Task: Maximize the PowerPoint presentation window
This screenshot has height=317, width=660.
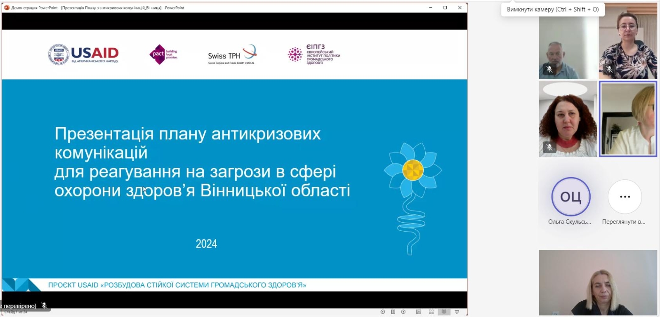Action: coord(445,7)
